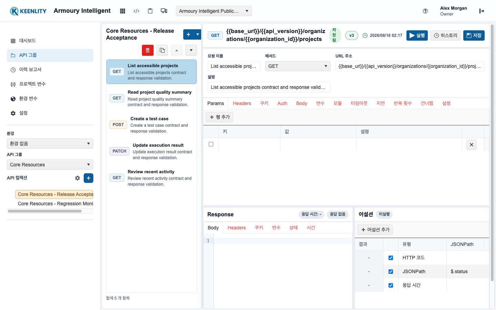496x310 pixels.
Task: Expand the add-request dropdown arrow
Action: pos(197,34)
